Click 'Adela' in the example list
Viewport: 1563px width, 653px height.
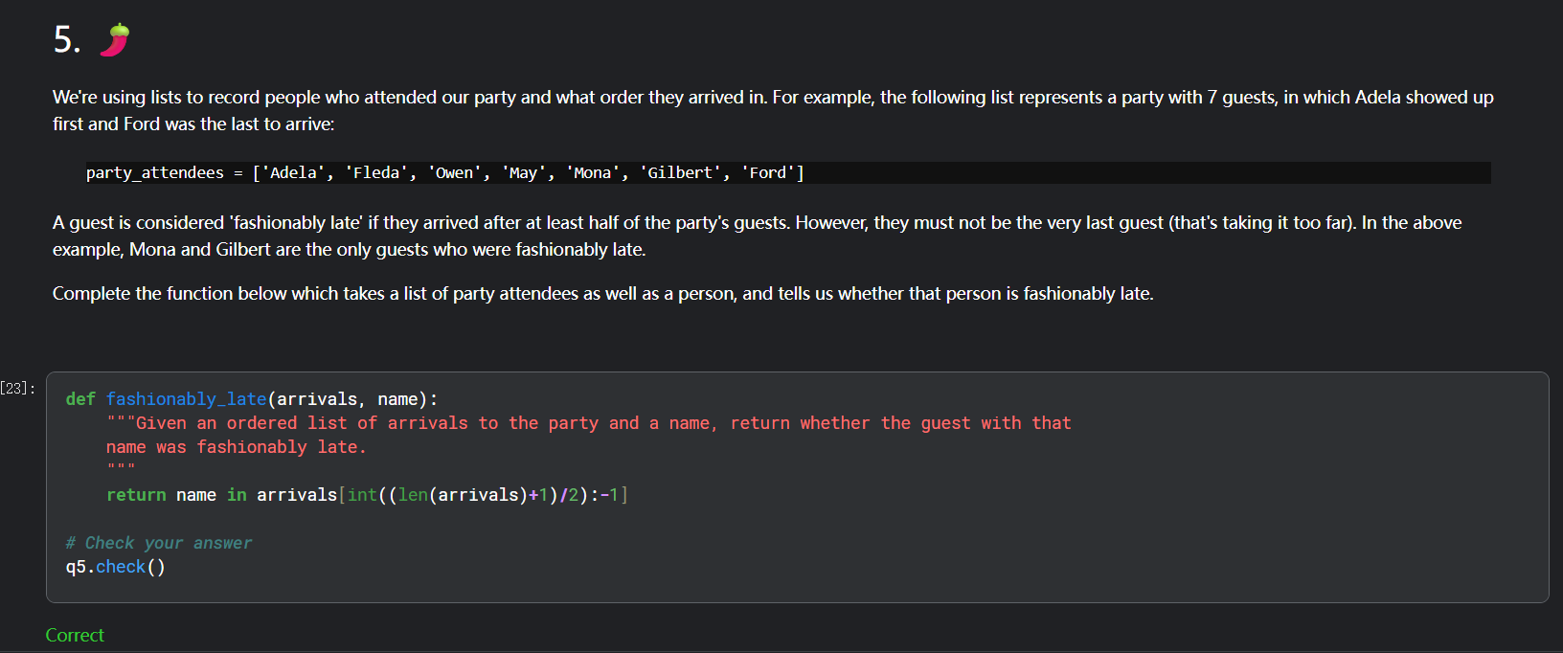294,172
